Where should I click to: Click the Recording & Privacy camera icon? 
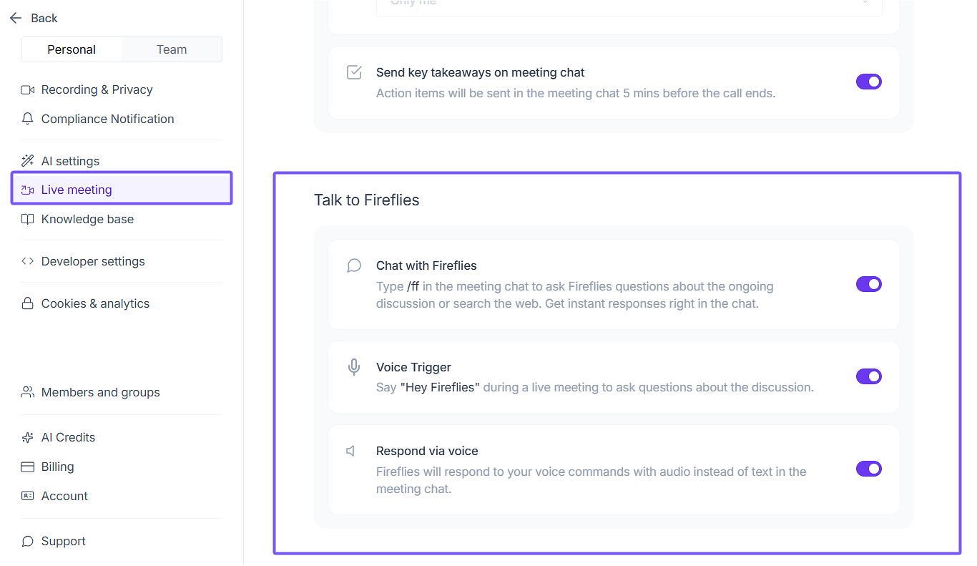point(28,89)
